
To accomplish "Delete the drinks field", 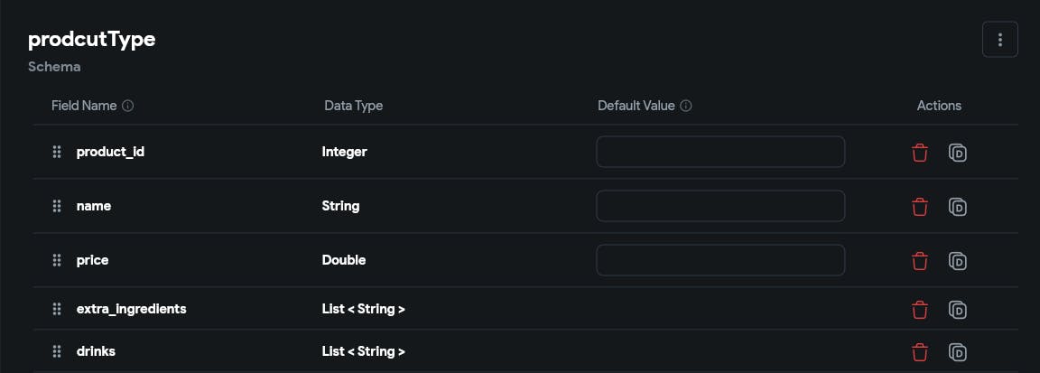I will click(920, 351).
